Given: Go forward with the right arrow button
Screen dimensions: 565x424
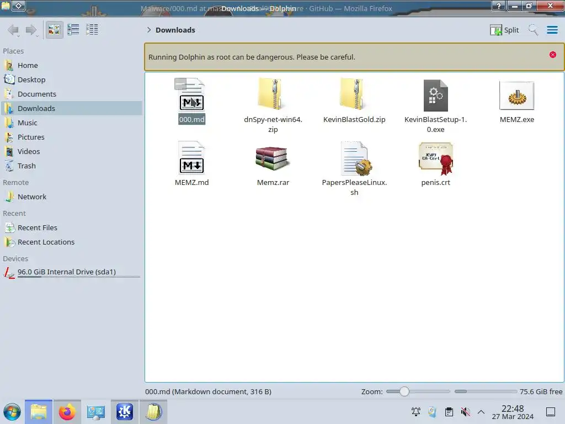Looking at the screenshot, I should 31,30.
